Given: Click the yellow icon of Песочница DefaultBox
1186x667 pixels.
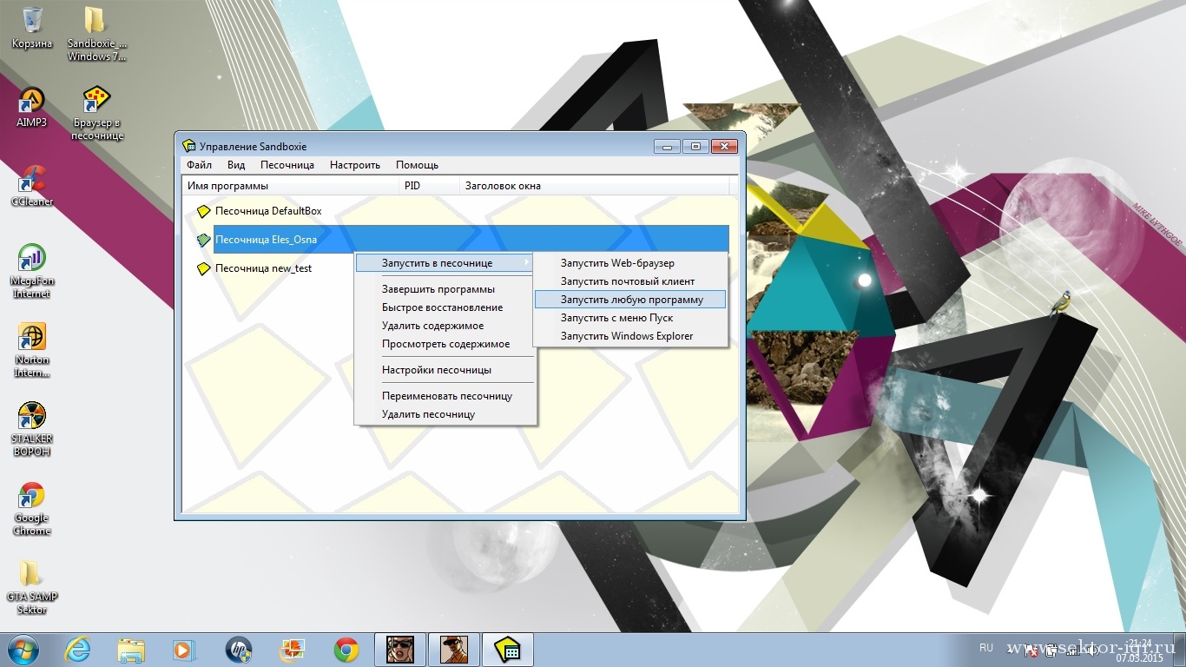Looking at the screenshot, I should tap(203, 211).
